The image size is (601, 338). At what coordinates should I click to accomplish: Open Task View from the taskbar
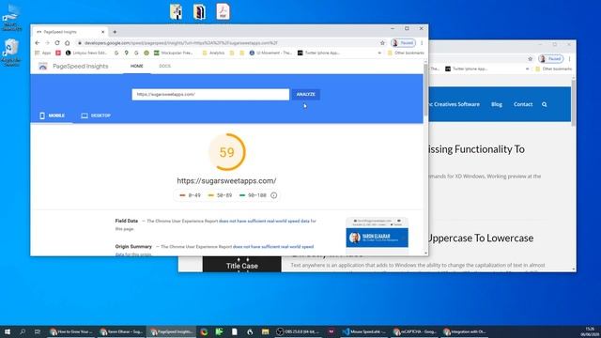click(38, 331)
